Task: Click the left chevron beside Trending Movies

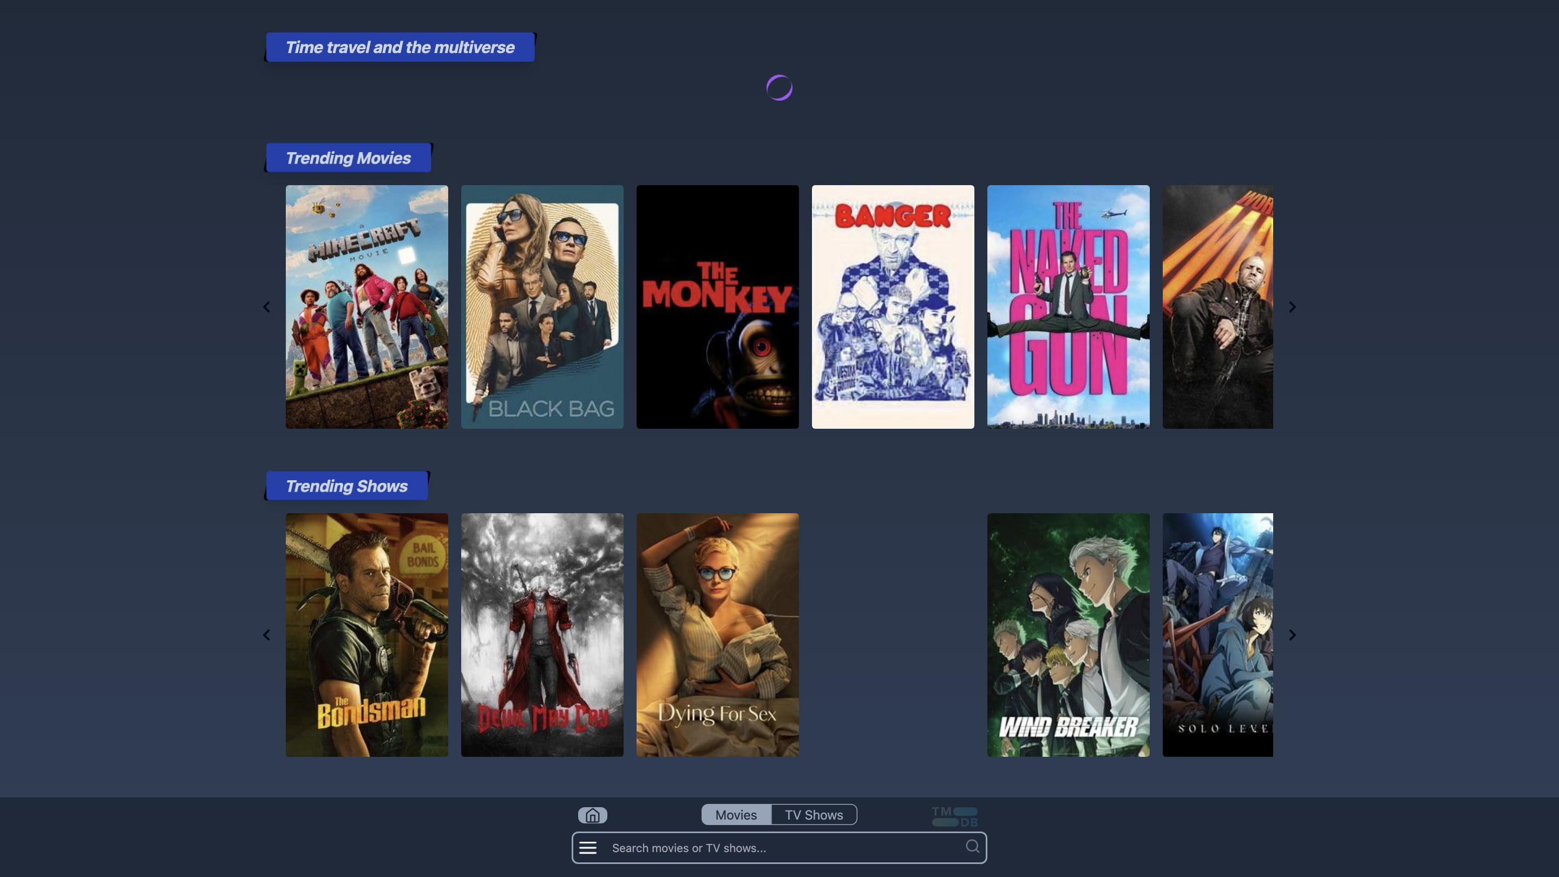Action: (x=267, y=307)
